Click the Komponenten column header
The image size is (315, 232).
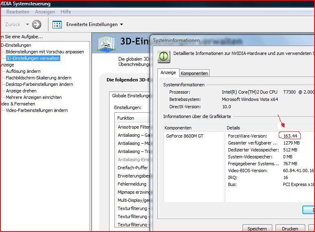(194, 128)
